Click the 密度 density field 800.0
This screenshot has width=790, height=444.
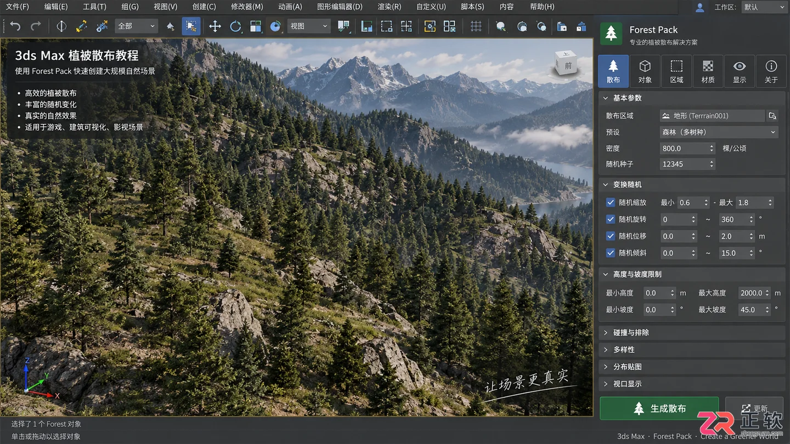tap(687, 149)
